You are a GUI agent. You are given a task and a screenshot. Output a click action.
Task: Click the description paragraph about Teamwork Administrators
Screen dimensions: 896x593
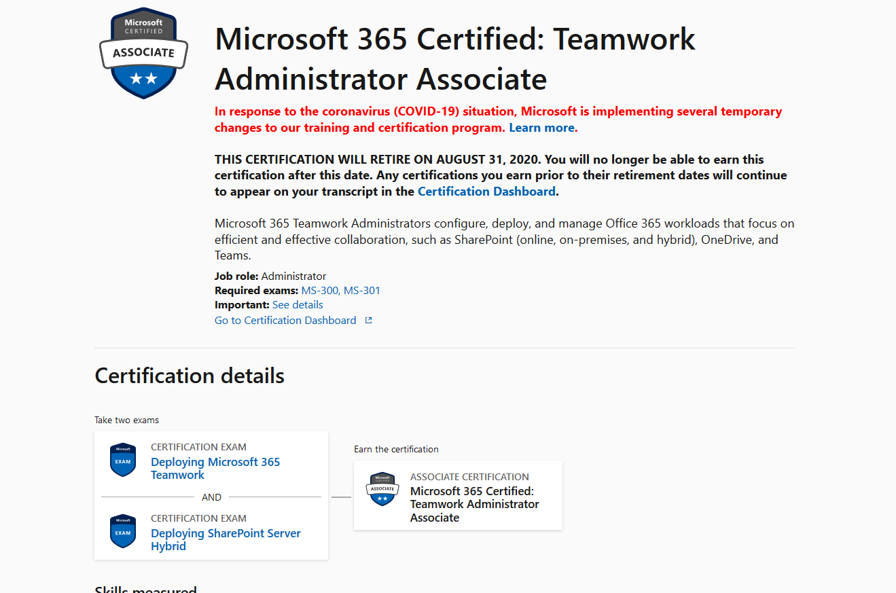pyautogui.click(x=504, y=240)
